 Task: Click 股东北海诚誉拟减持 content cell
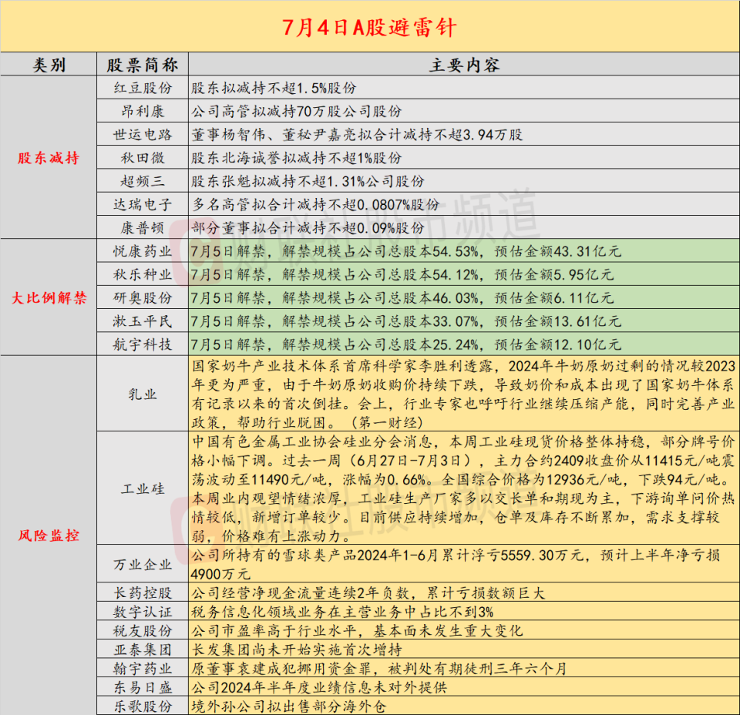click(464, 157)
